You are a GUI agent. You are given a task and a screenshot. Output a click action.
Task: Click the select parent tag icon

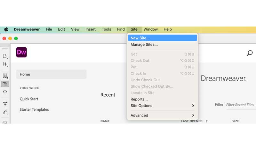(5, 112)
